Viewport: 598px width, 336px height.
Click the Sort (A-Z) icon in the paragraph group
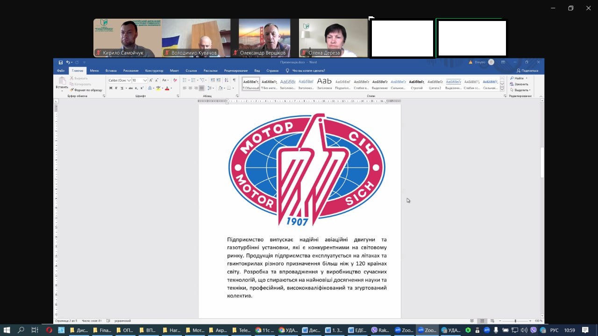click(227, 80)
